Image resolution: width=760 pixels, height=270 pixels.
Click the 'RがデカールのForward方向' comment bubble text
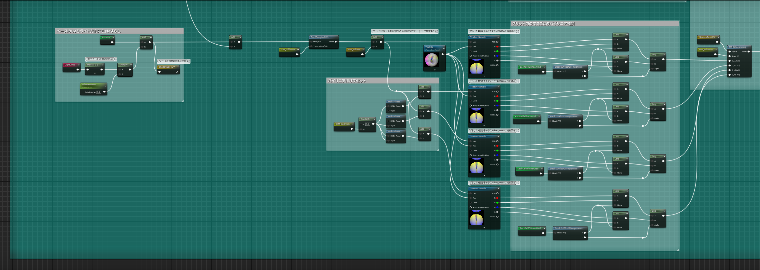coord(100,59)
